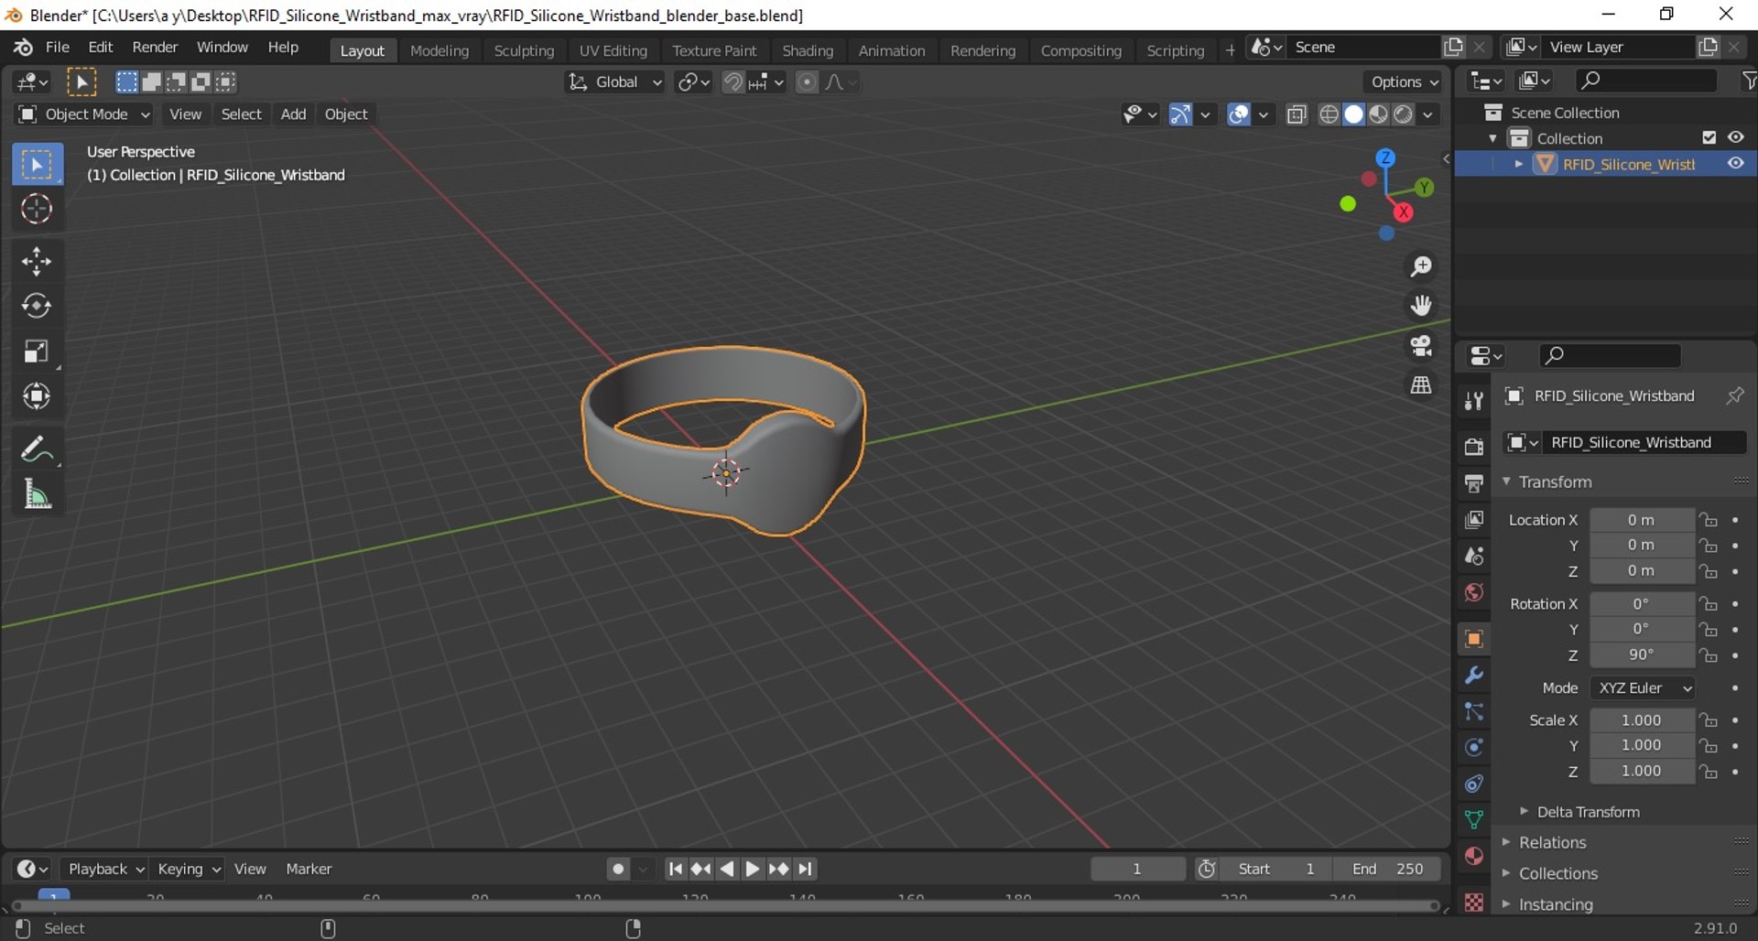Viewport: 1758px width, 941px height.
Task: Toggle Rotation Z lock icon
Action: click(x=1709, y=655)
